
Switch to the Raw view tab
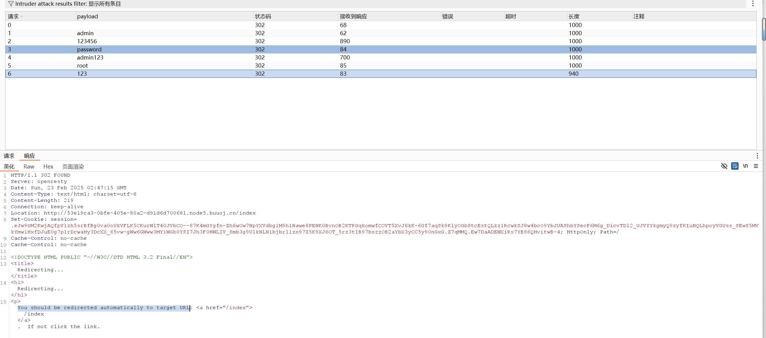click(29, 167)
